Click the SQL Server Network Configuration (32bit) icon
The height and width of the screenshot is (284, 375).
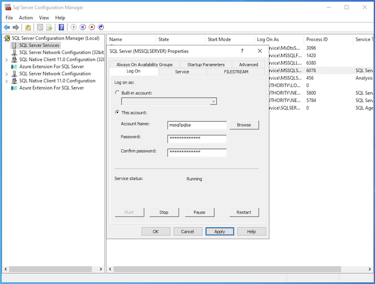[x=14, y=52]
